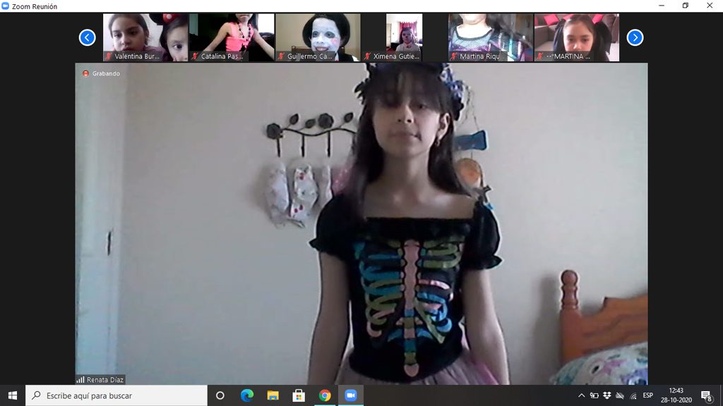Click the Grabando recording indicator
This screenshot has height=406, width=723.
[102, 73]
